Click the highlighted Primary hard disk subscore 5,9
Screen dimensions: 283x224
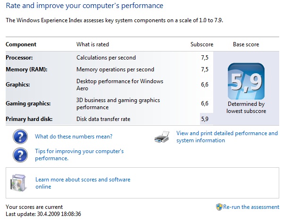point(205,119)
